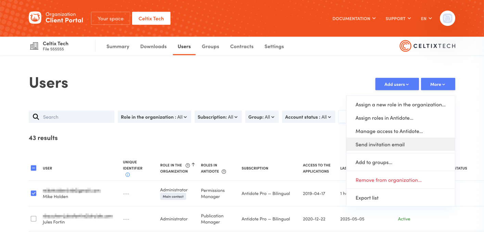Click the Add users button
Screen dimensions: 484x232
click(x=397, y=84)
